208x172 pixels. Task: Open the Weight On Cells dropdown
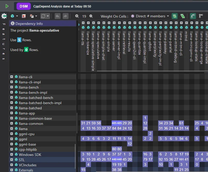168,16
